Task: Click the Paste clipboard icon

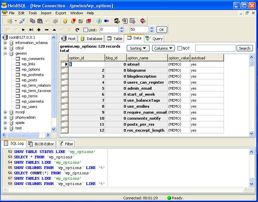Action: (40, 21)
